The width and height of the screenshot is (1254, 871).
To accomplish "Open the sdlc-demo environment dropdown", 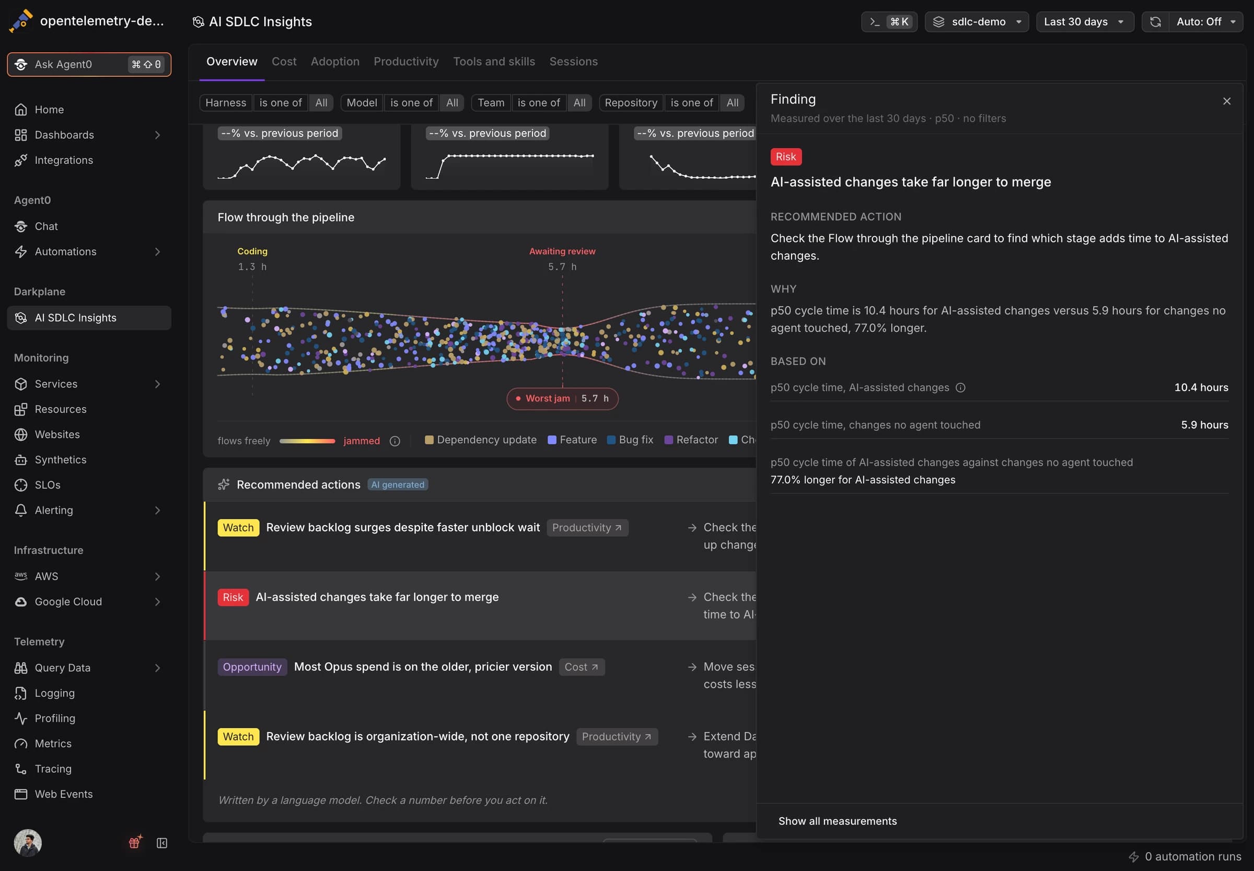I will [x=977, y=22].
